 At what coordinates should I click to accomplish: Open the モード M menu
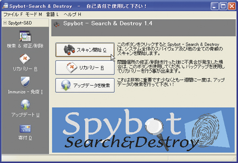tap(33, 14)
